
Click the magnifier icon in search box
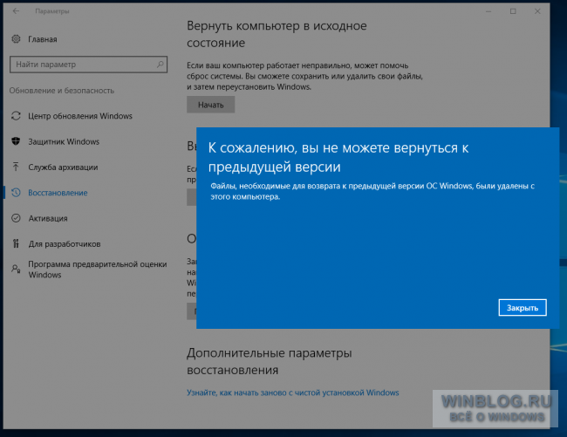[160, 65]
